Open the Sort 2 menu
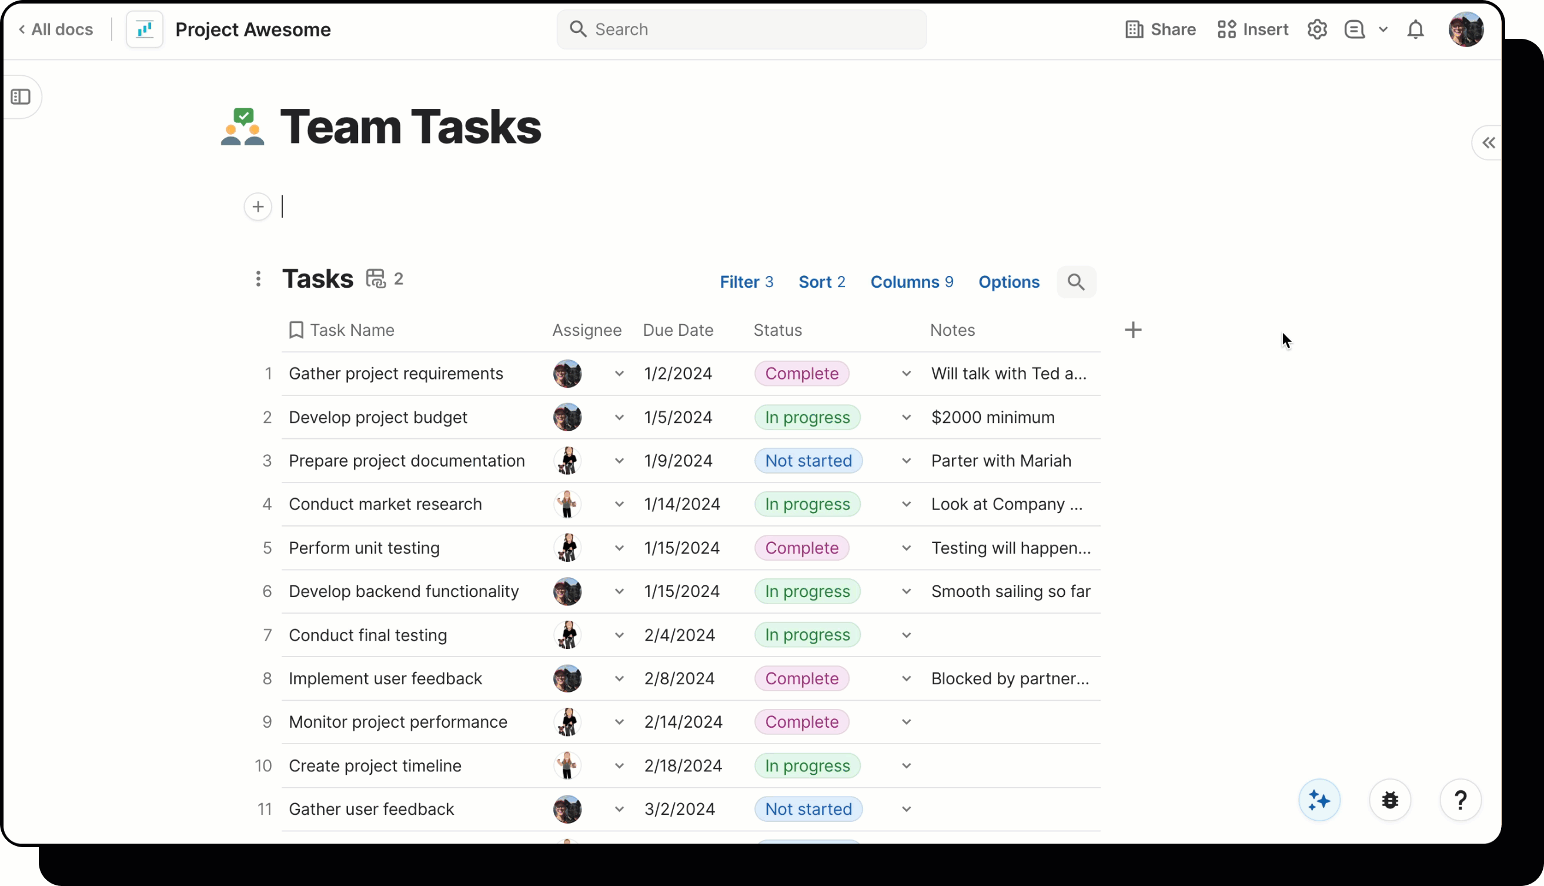 point(821,282)
